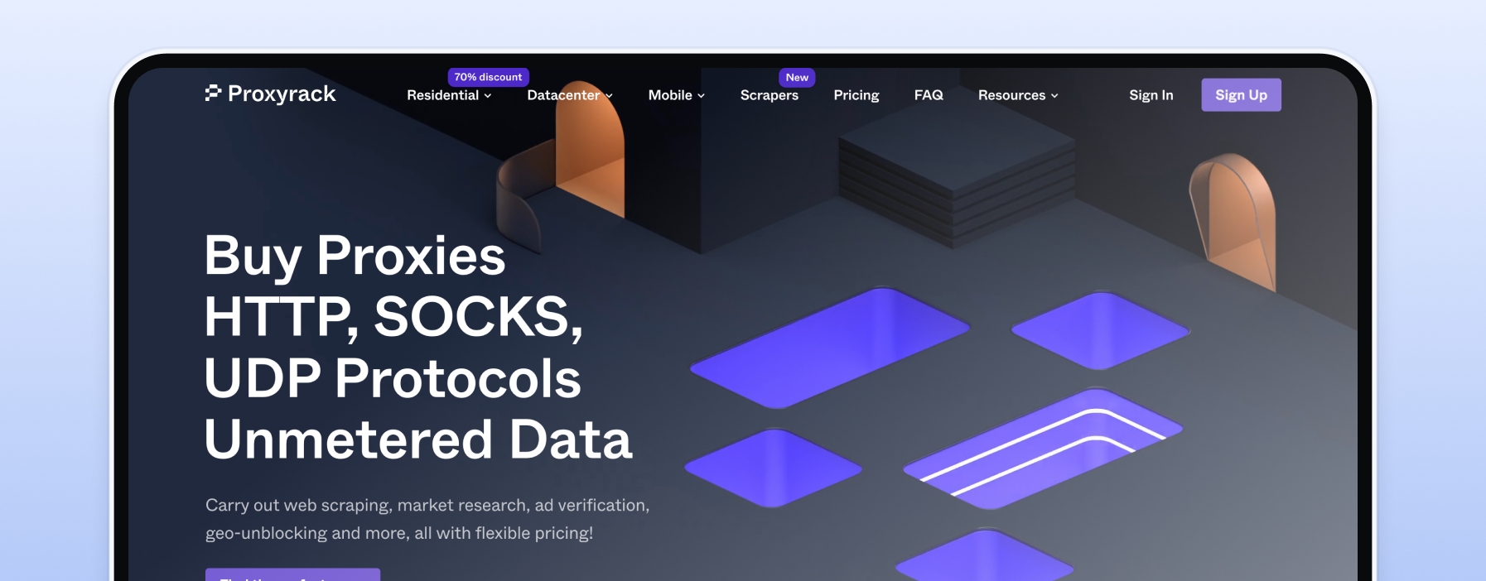Click the Sign In link
The image size is (1486, 581).
tap(1151, 95)
